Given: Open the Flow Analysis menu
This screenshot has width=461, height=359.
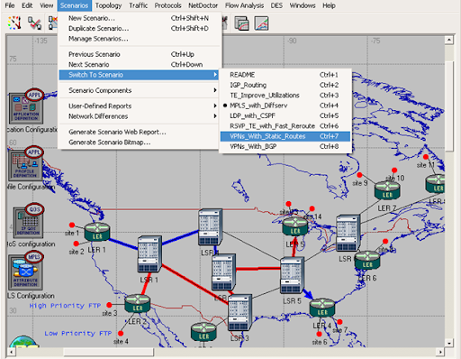Looking at the screenshot, I should tap(244, 5).
